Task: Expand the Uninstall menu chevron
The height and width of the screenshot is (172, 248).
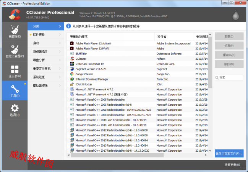Action: tap(60, 26)
